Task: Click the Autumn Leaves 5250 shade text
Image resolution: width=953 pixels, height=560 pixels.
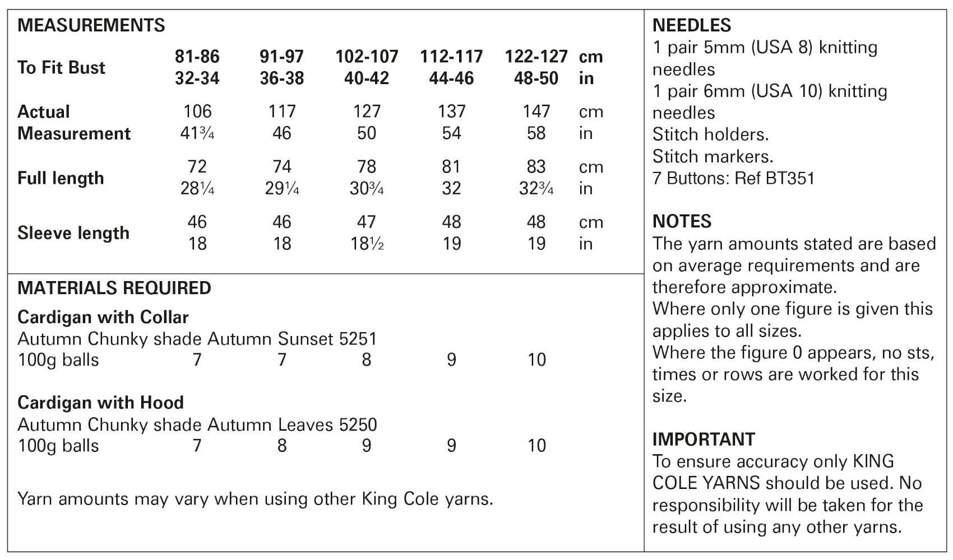Action: 292,425
